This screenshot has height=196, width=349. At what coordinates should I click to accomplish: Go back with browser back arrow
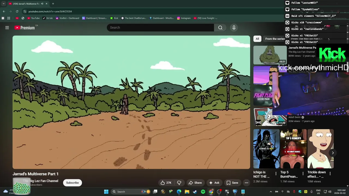(4, 11)
